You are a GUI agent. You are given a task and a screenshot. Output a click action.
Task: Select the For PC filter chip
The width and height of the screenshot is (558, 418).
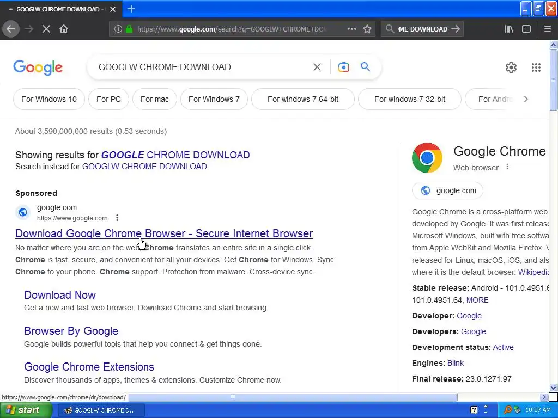tap(108, 99)
